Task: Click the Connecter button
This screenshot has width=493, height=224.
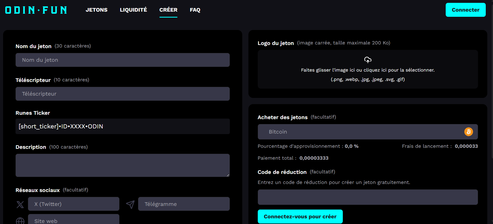Action: [x=466, y=10]
